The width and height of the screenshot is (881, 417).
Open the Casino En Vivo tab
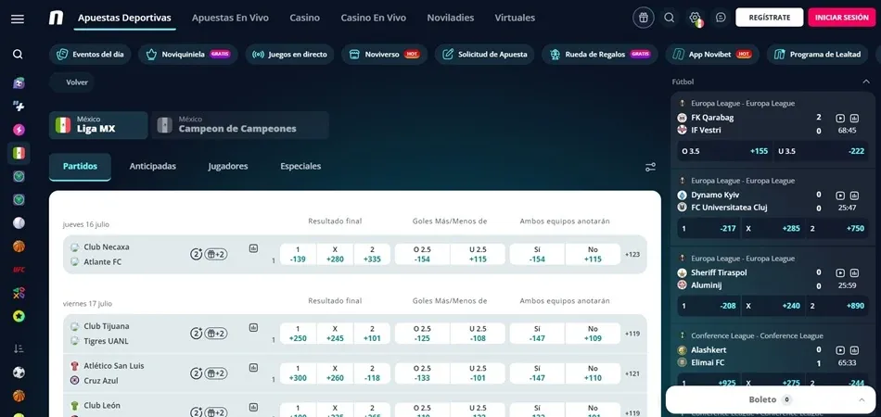click(373, 18)
